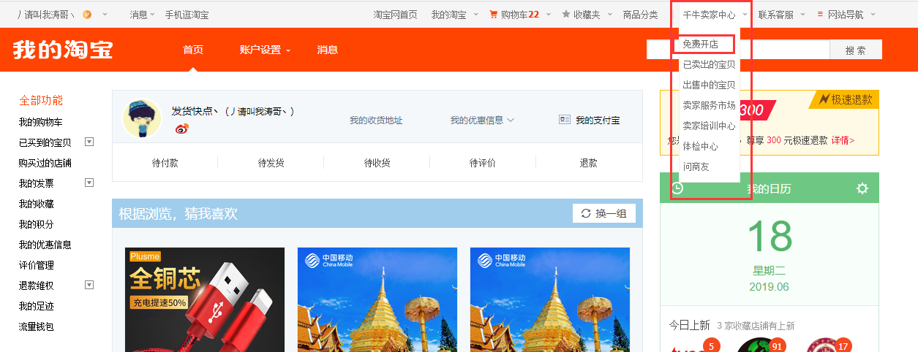The image size is (918, 352).
Task: Click the lightning icon on 极速退款 banner
Action: point(824,99)
